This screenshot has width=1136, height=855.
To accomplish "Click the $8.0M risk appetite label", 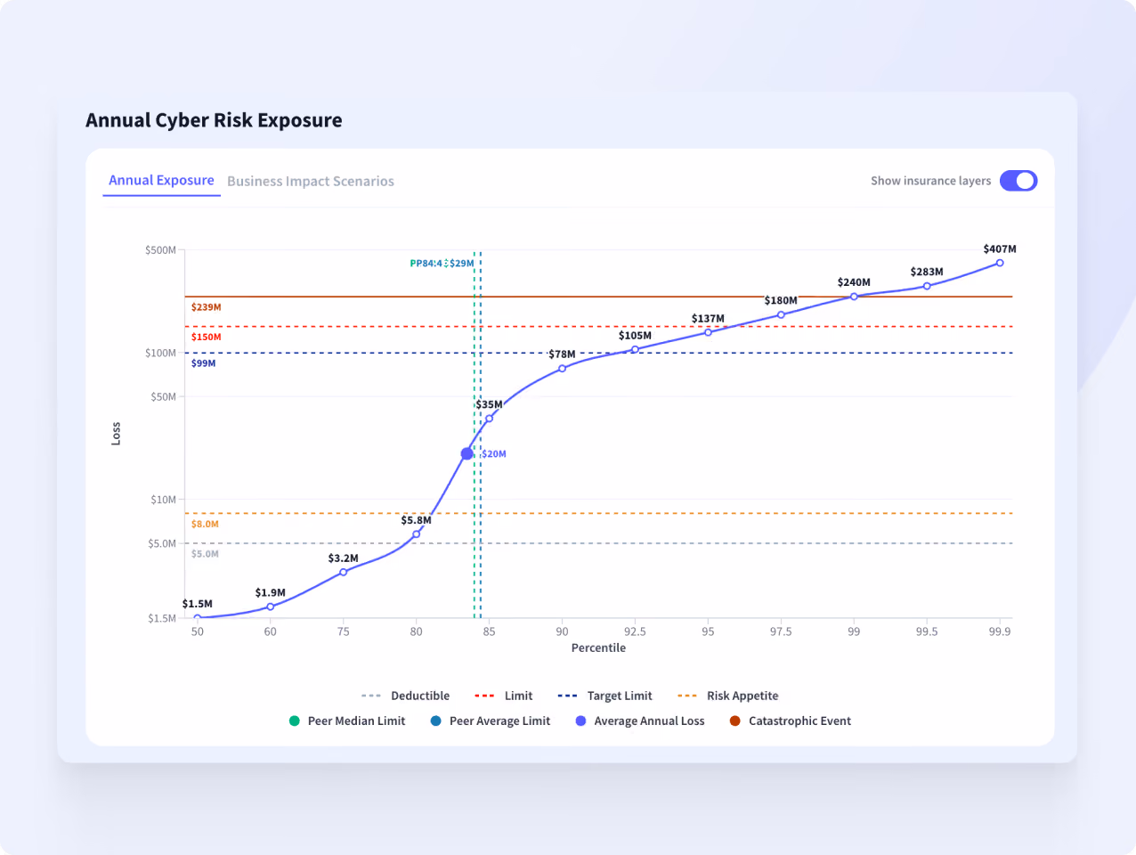I will coord(205,525).
